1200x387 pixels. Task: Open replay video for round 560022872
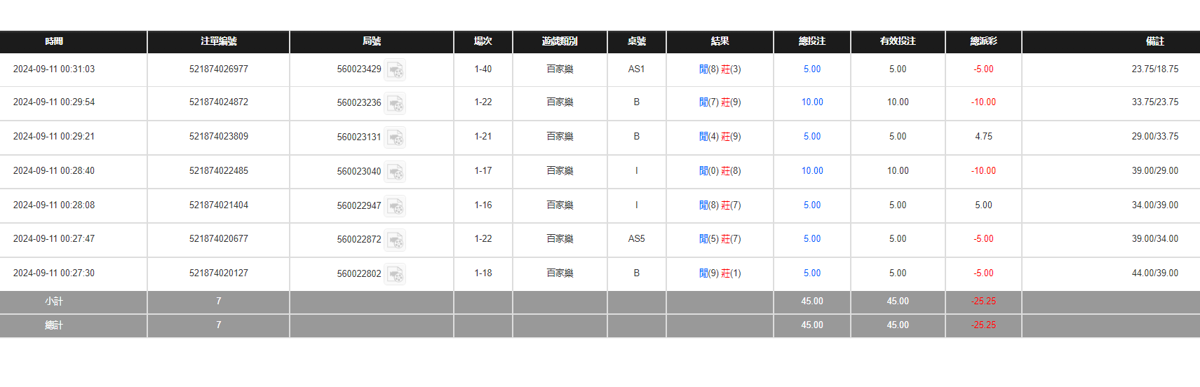pos(396,240)
